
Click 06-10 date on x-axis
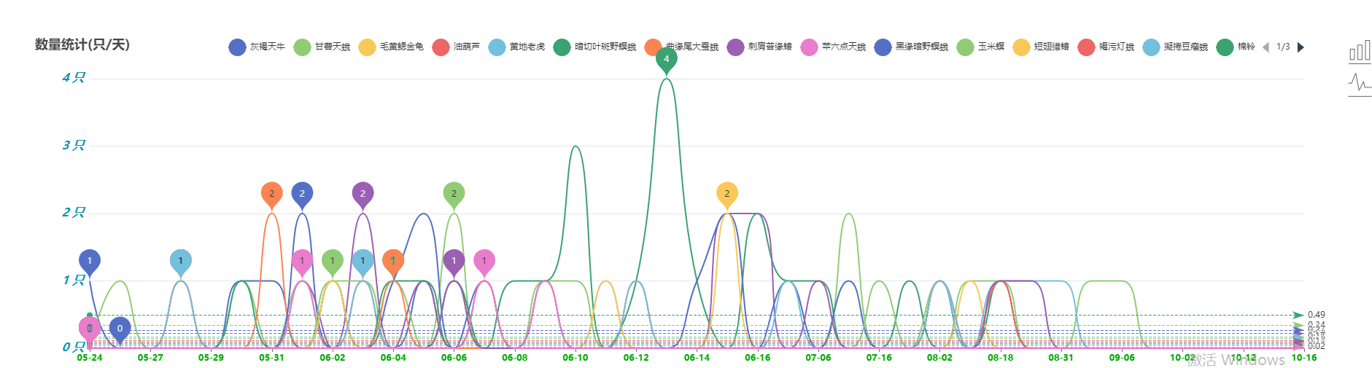pos(575,358)
